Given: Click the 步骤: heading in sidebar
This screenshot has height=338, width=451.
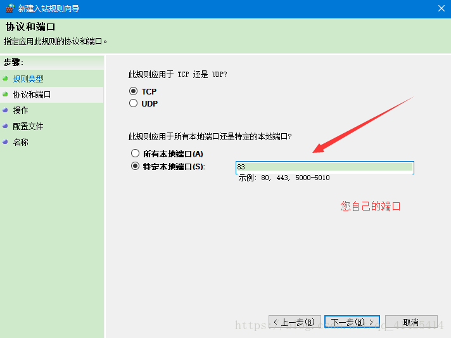Looking at the screenshot, I should [x=13, y=62].
